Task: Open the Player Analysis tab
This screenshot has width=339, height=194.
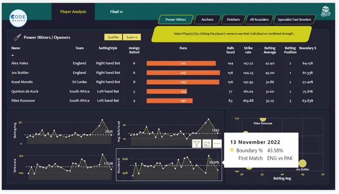Action: [73, 11]
